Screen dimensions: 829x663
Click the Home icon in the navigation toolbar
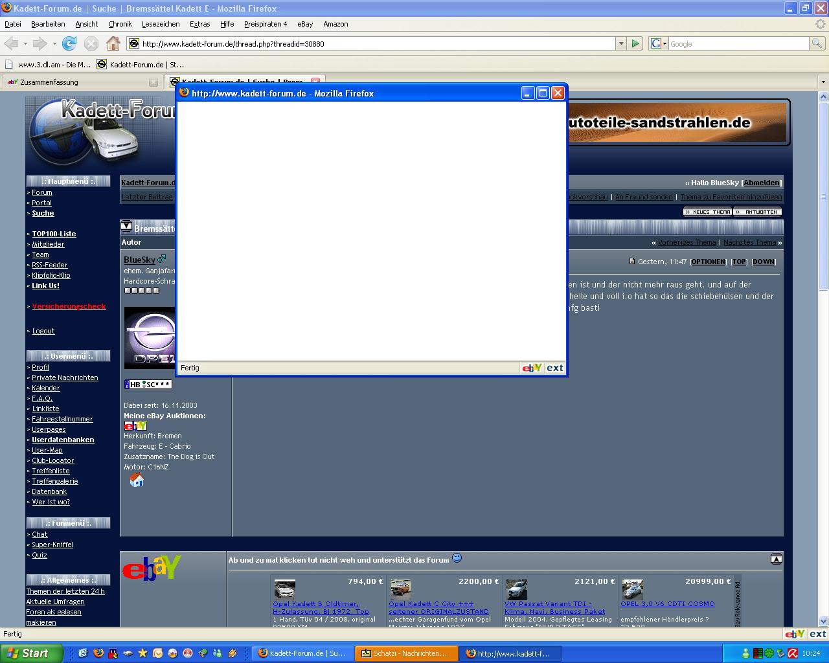[113, 43]
